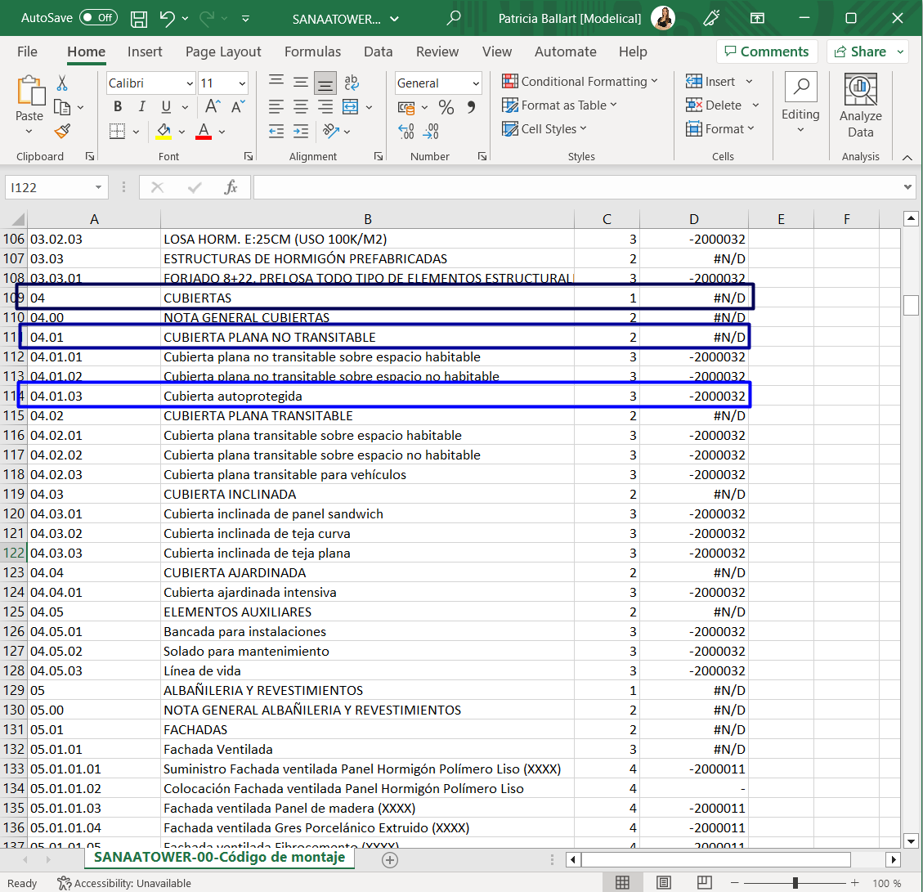This screenshot has height=892, width=923.
Task: Click the Undo arrow icon
Action: (167, 19)
